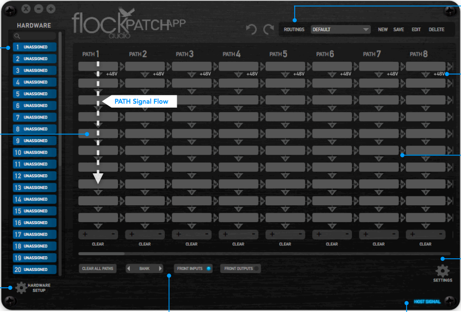The height and width of the screenshot is (312, 461).
Task: Toggle Front Inputs on or off
Action: [x=193, y=269]
